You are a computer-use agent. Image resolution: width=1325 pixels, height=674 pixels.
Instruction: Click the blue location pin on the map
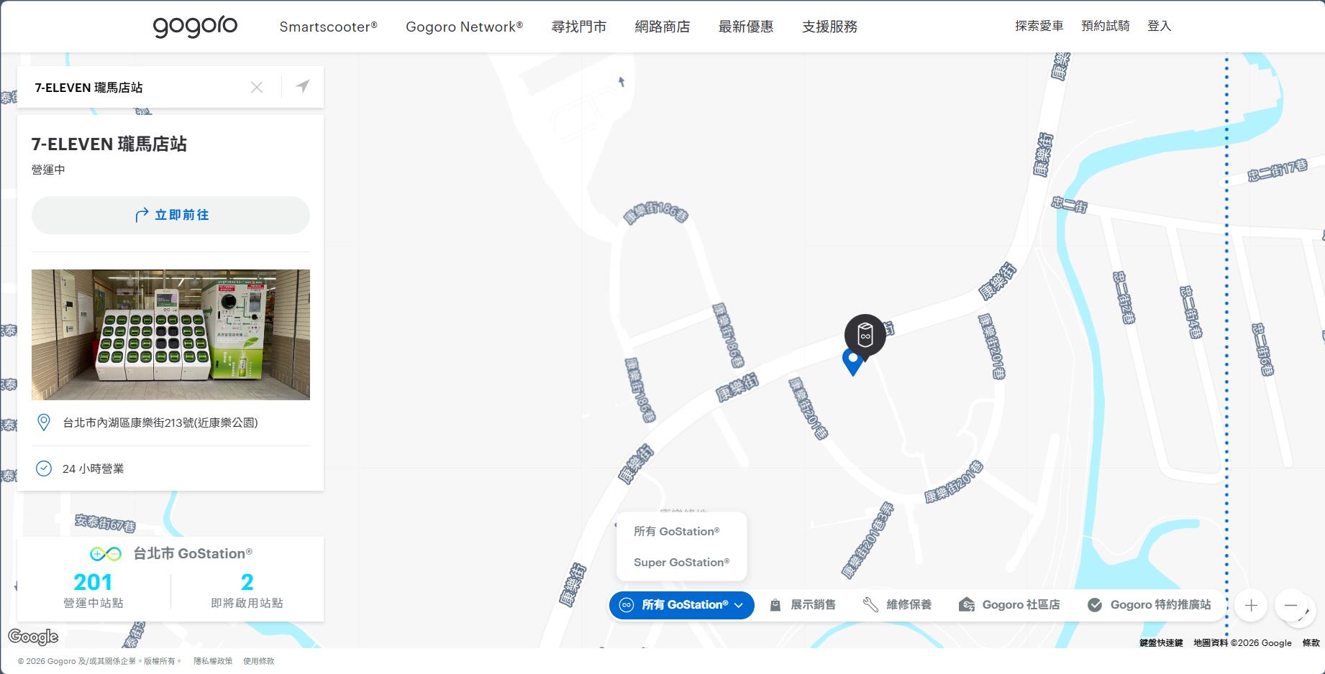[x=852, y=361]
